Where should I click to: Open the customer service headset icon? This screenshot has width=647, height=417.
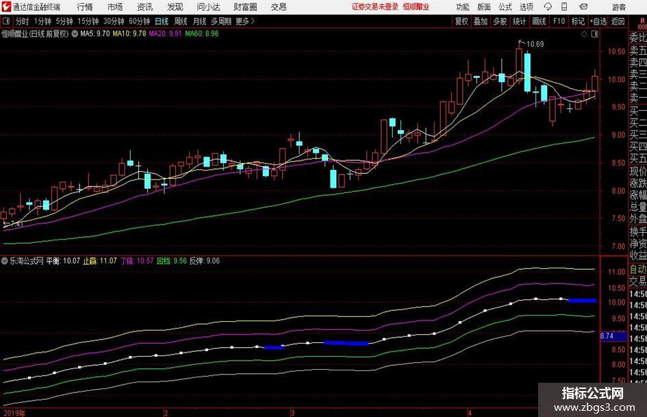548,7
